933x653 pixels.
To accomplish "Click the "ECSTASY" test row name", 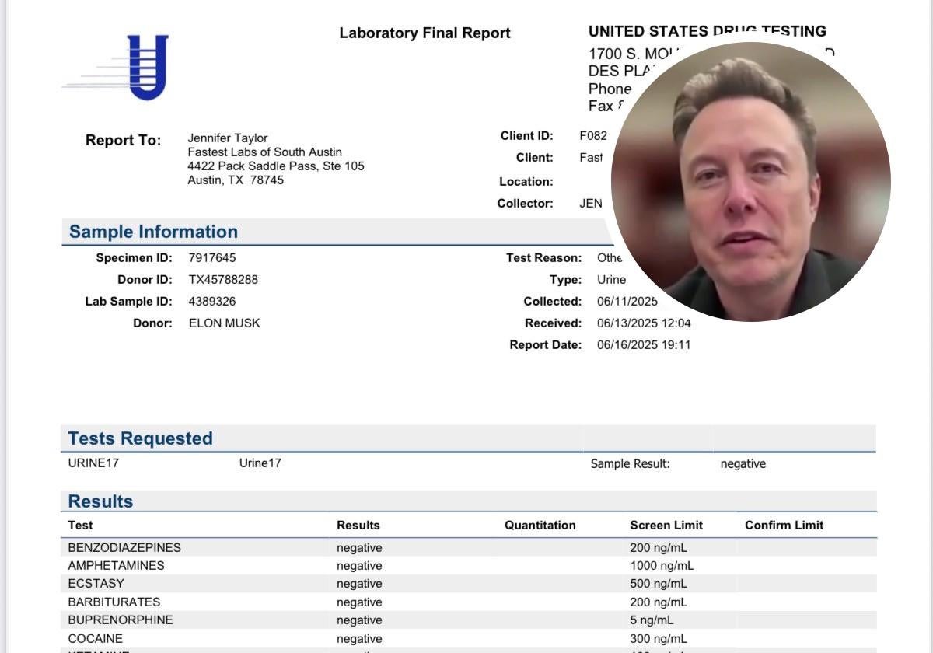I will (x=96, y=584).
